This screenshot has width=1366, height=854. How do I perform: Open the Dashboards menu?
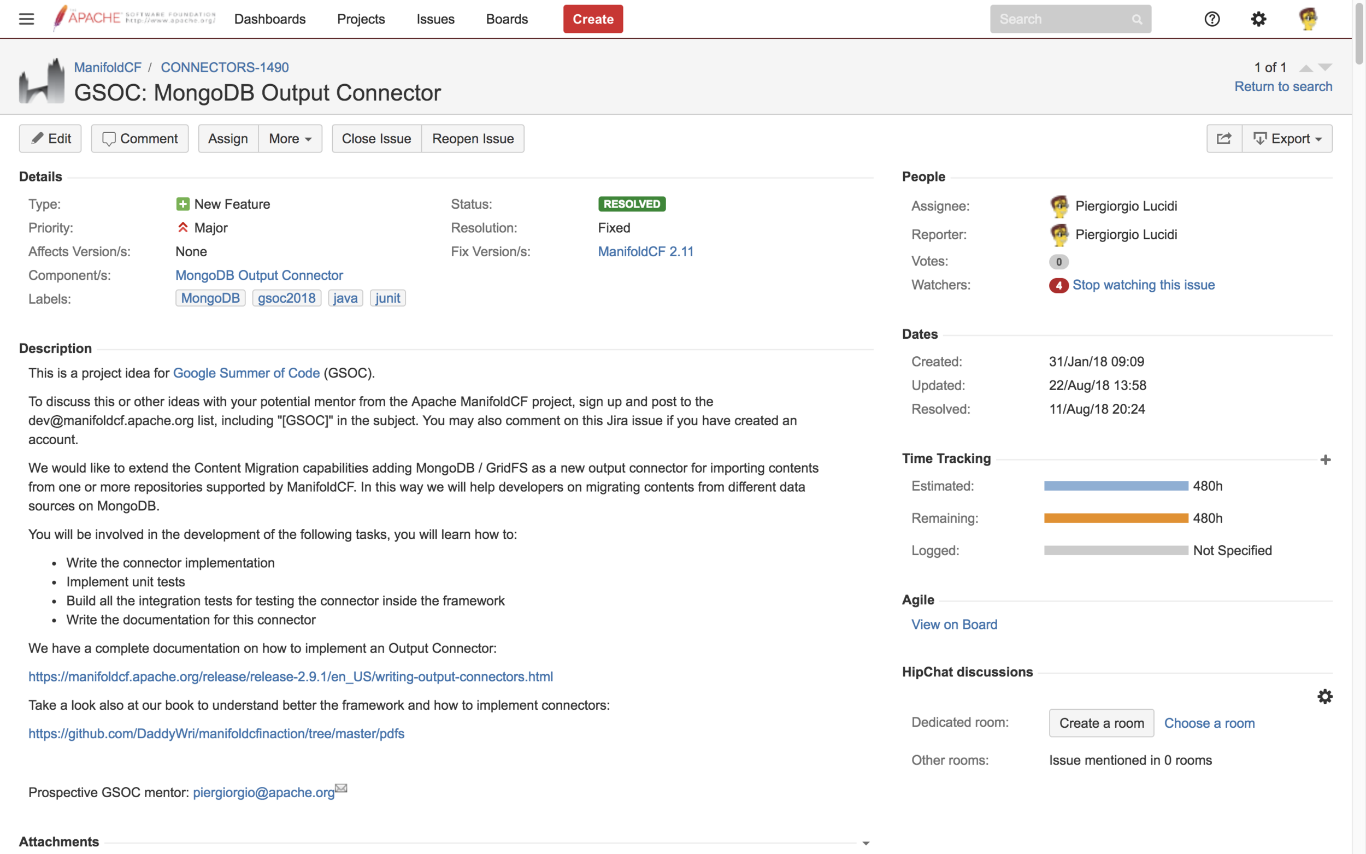coord(270,19)
